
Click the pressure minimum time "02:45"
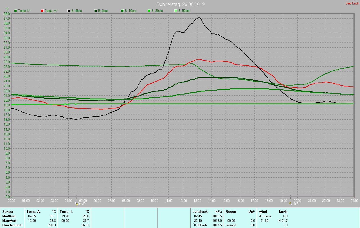(x=198, y=216)
